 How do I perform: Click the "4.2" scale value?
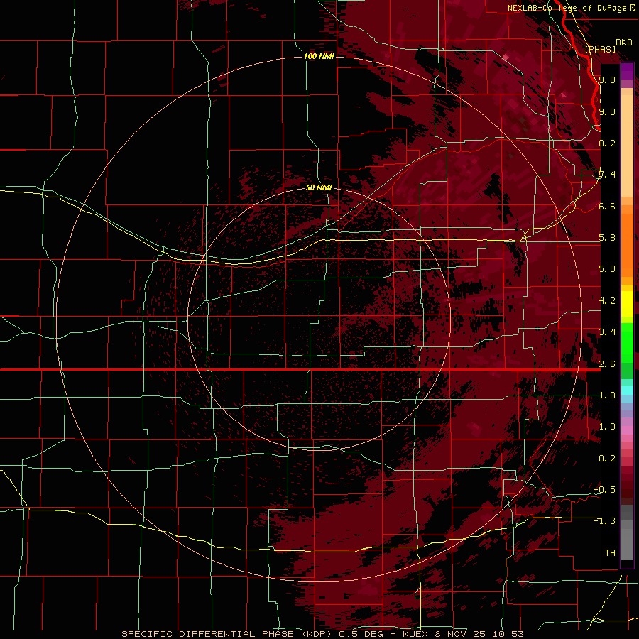click(x=607, y=301)
